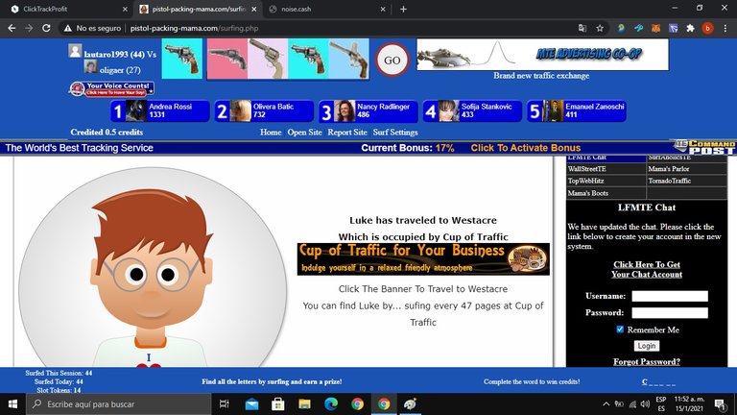This screenshot has width=737, height=415.
Task: Open Microsoft Edge from taskbar
Action: tap(331, 404)
